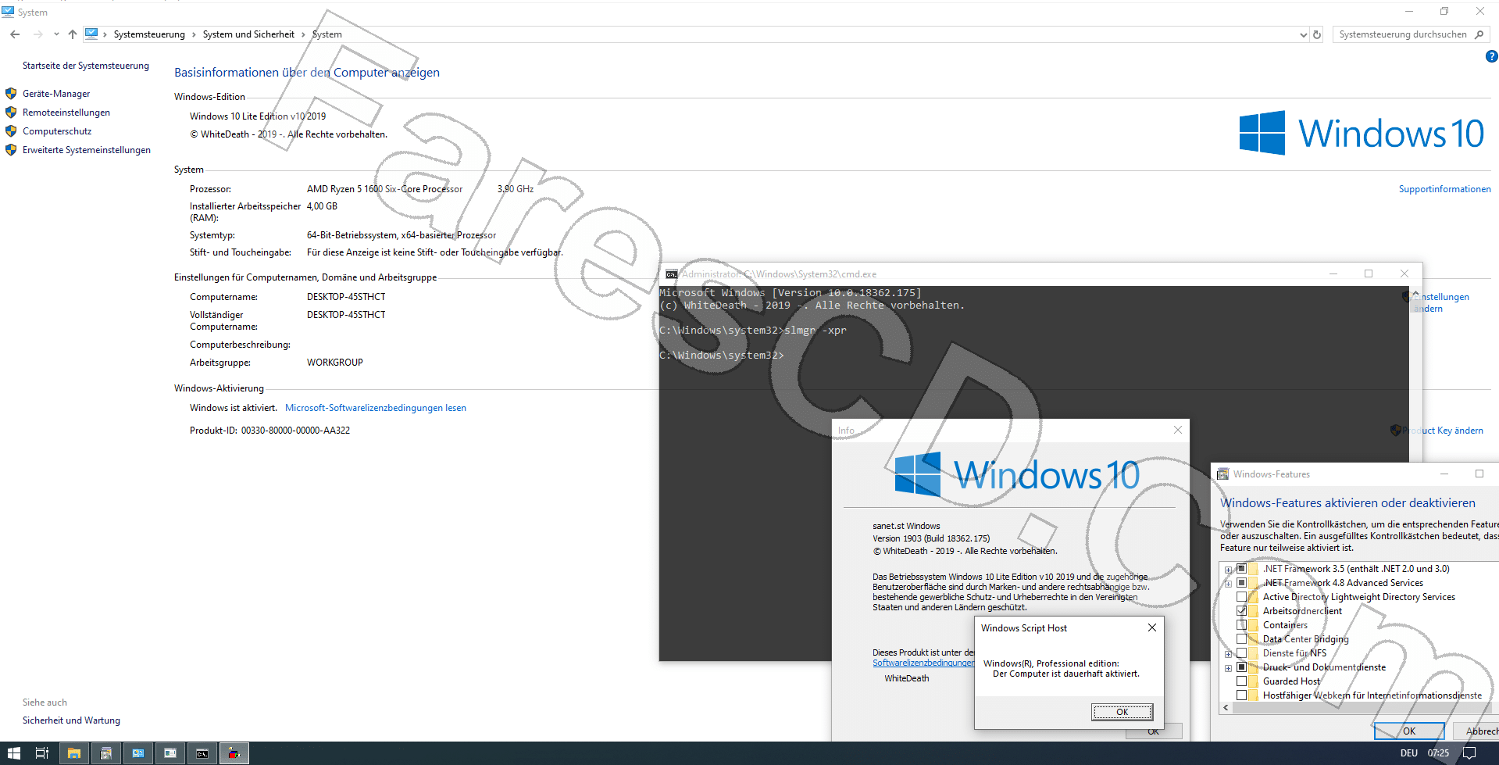Toggle .NET Framework 3.5 checkbox
The image size is (1499, 765).
coord(1241,569)
